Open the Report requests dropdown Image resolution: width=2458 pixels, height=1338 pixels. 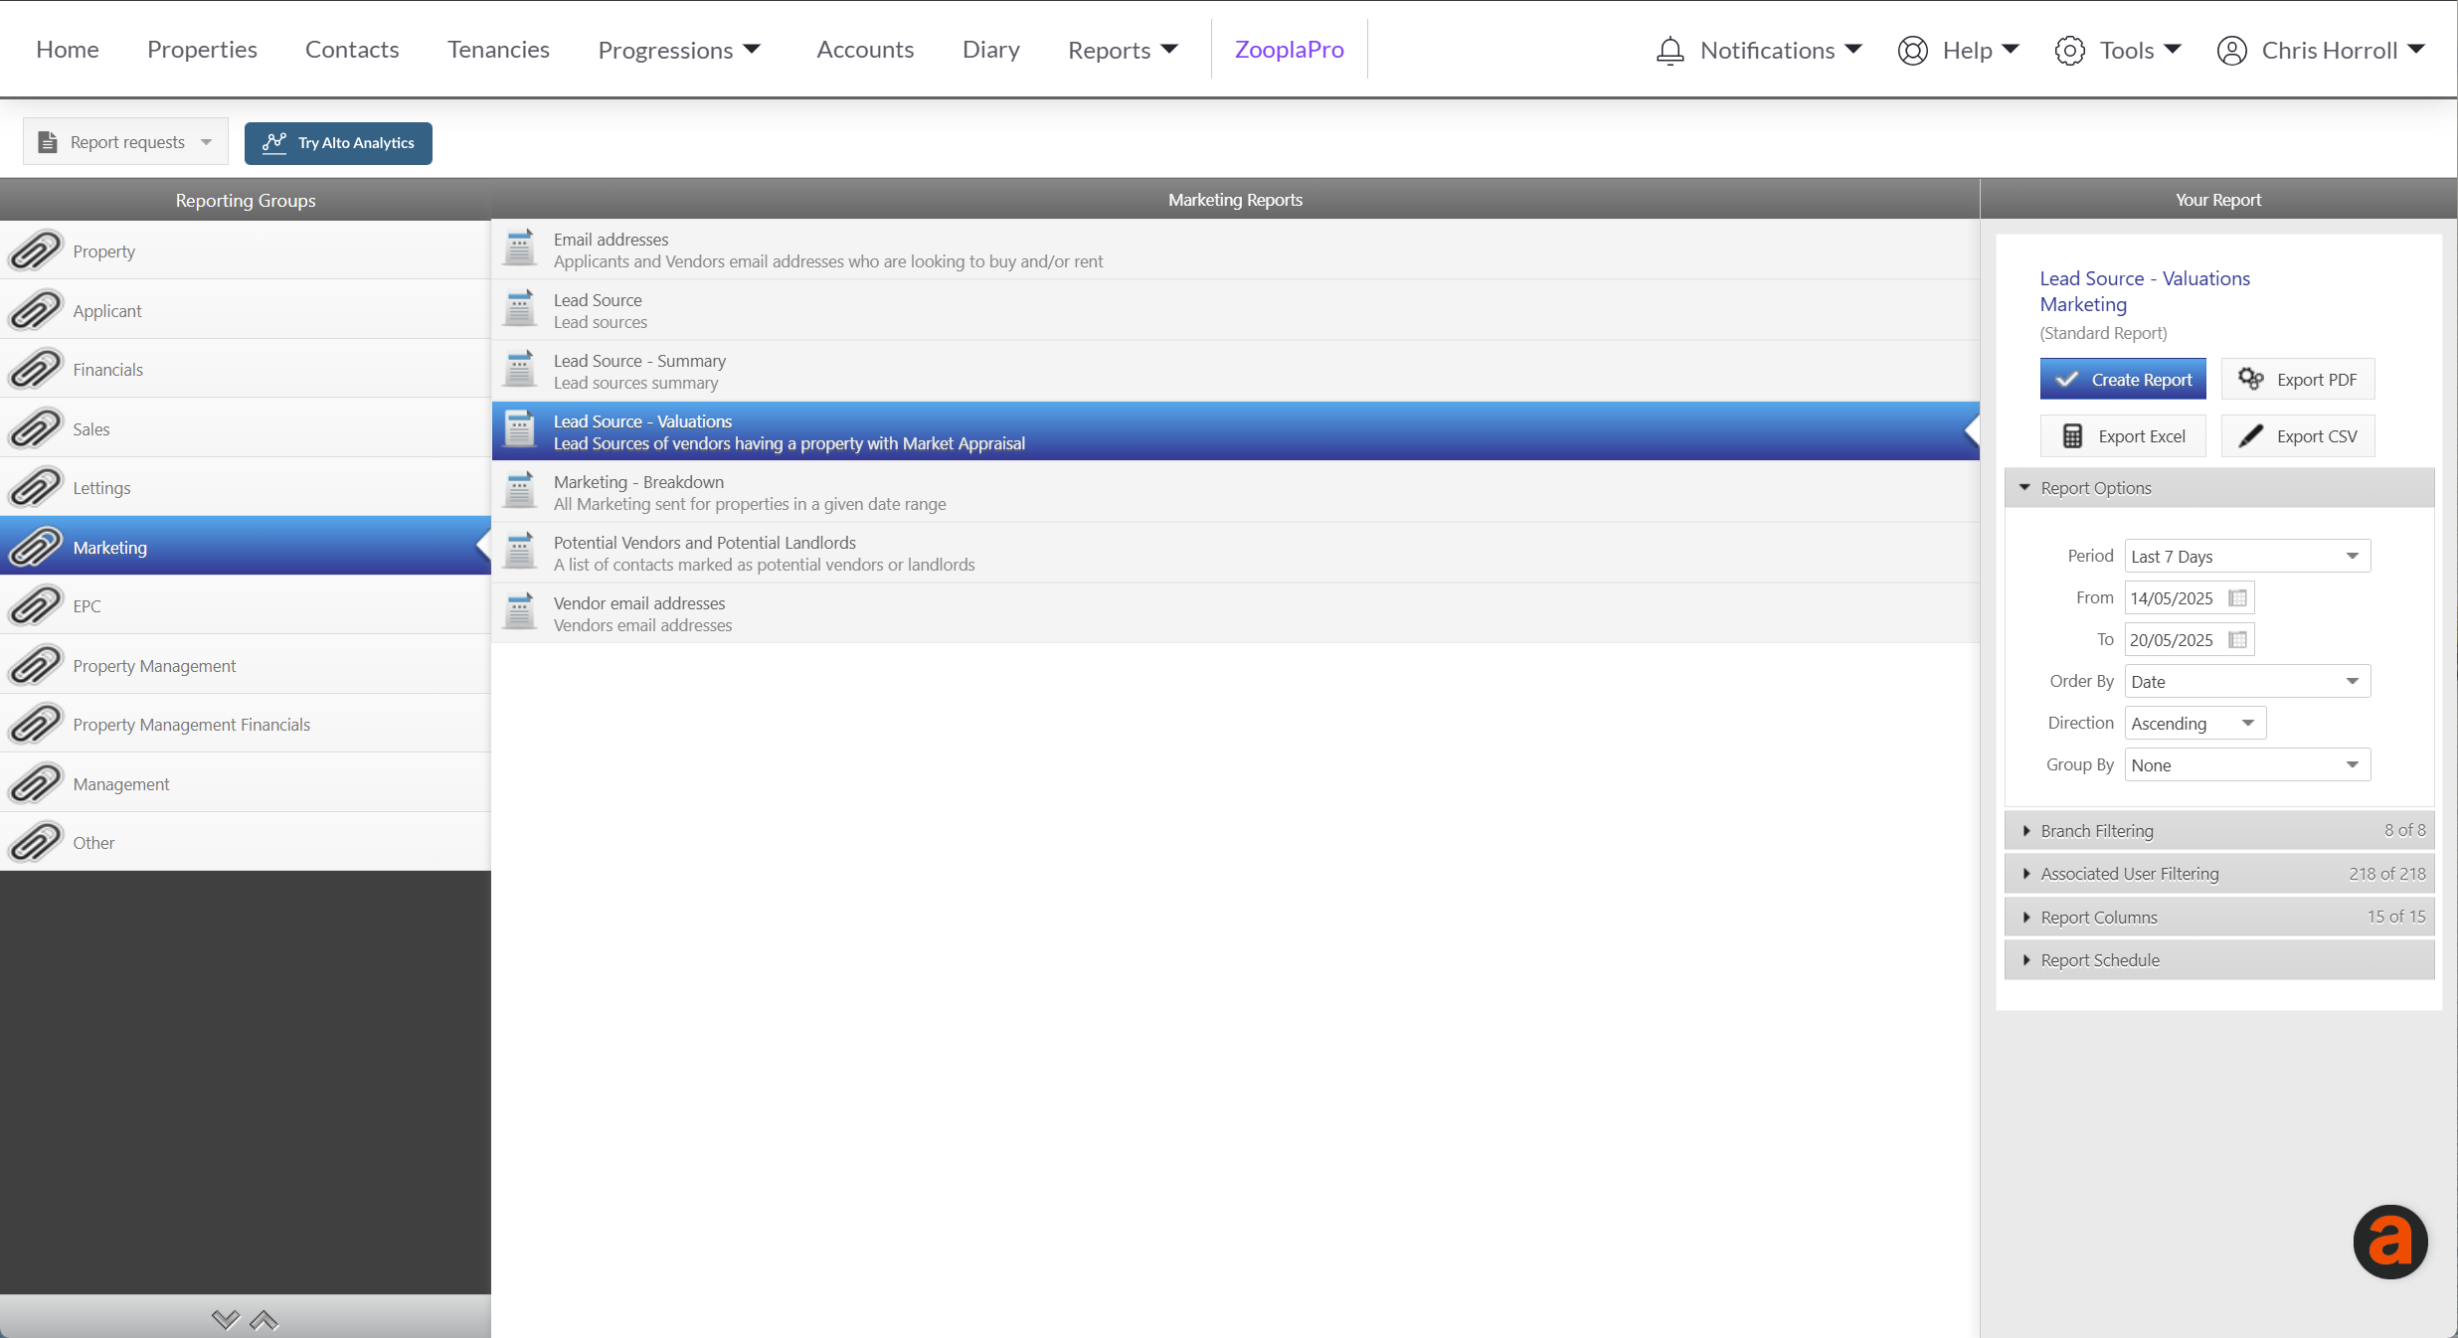pos(125,142)
